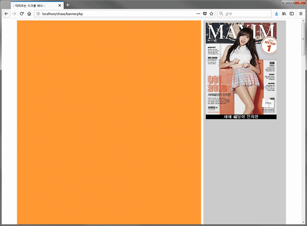Maximize the Firefox window
Screen dimensions: 307x226
click(x=291, y=3)
